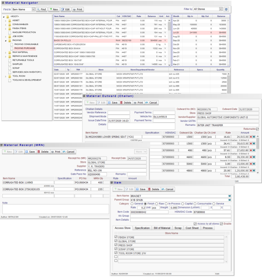262x277 pixels.
Task: Click Cancel in Item window toolbar
Action: (x=167, y=189)
